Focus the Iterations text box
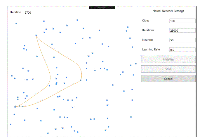The width and height of the screenshot is (200, 139). tap(182, 30)
